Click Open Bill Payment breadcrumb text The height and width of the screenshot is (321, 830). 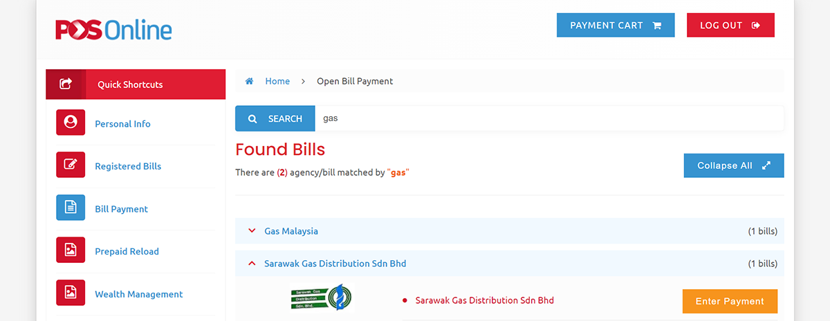355,81
